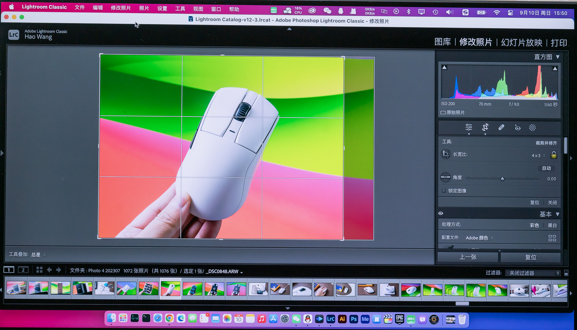Click the 上一张 button

[468, 257]
